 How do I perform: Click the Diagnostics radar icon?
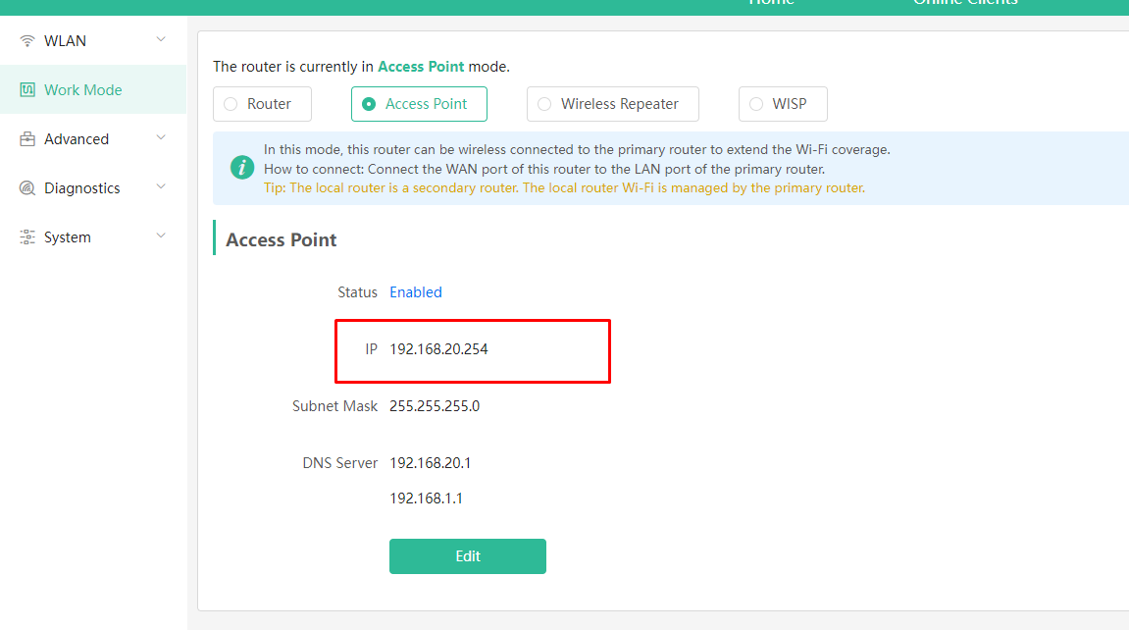[27, 187]
